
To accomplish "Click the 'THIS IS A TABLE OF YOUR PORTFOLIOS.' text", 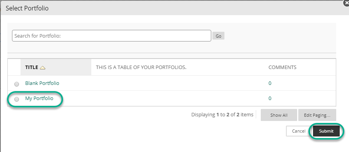I will [141, 67].
